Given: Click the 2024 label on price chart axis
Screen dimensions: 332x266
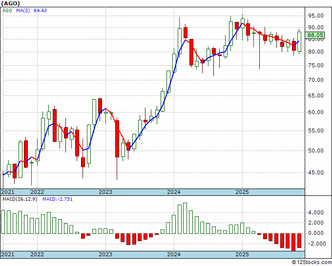Looking at the screenshot, I should click(174, 192).
